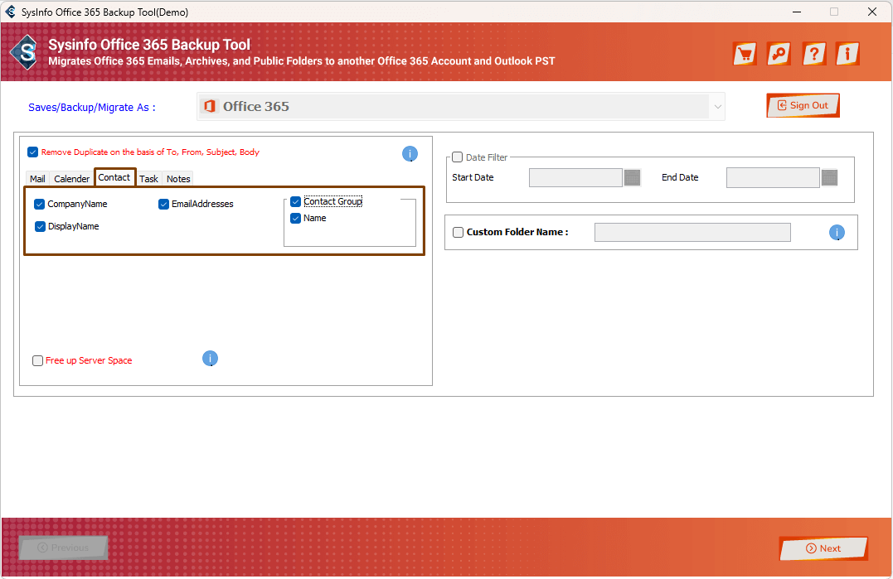Open the Start Date calendar picker
Viewport: 893px width, 579px height.
click(x=632, y=177)
